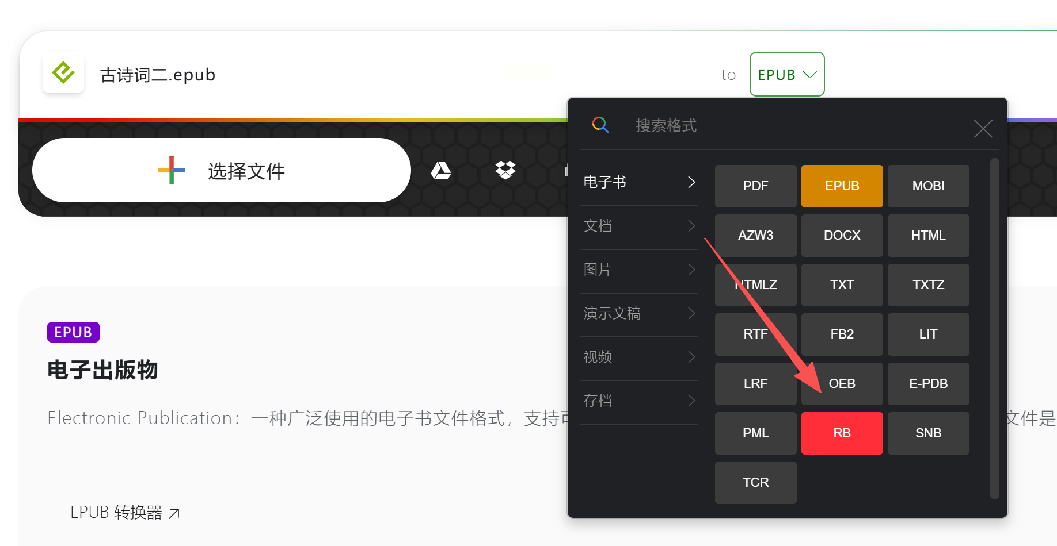Click the search magnifier icon
1057x546 pixels.
tap(600, 125)
